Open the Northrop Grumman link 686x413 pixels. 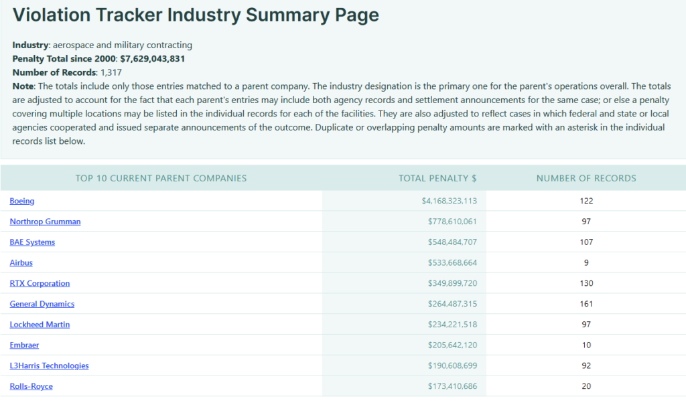pyautogui.click(x=45, y=222)
